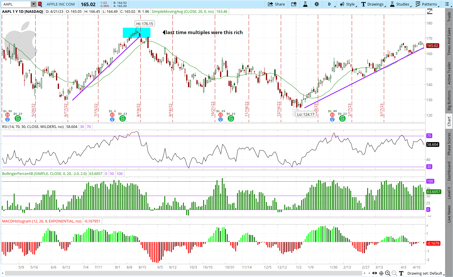
Task: Open the AAPL symbol dropdown arrow
Action: [33, 4]
